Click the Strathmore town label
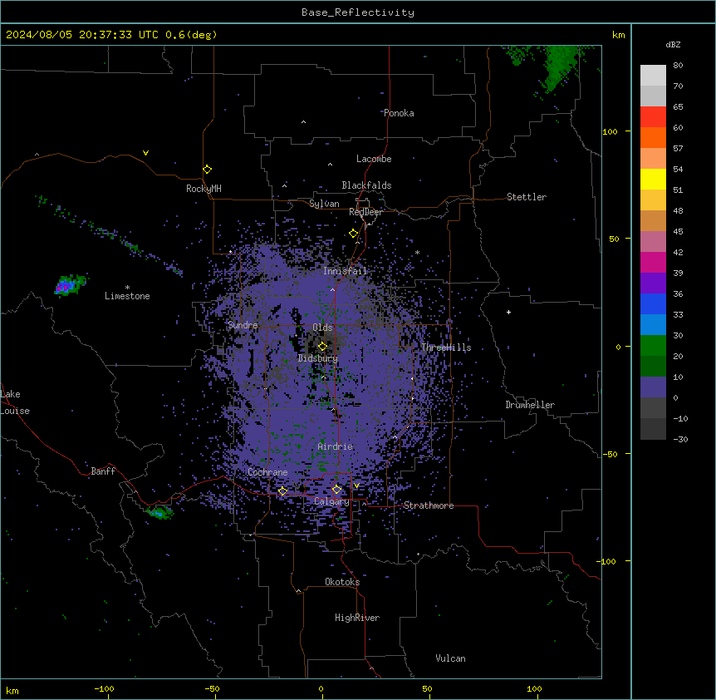 (429, 505)
